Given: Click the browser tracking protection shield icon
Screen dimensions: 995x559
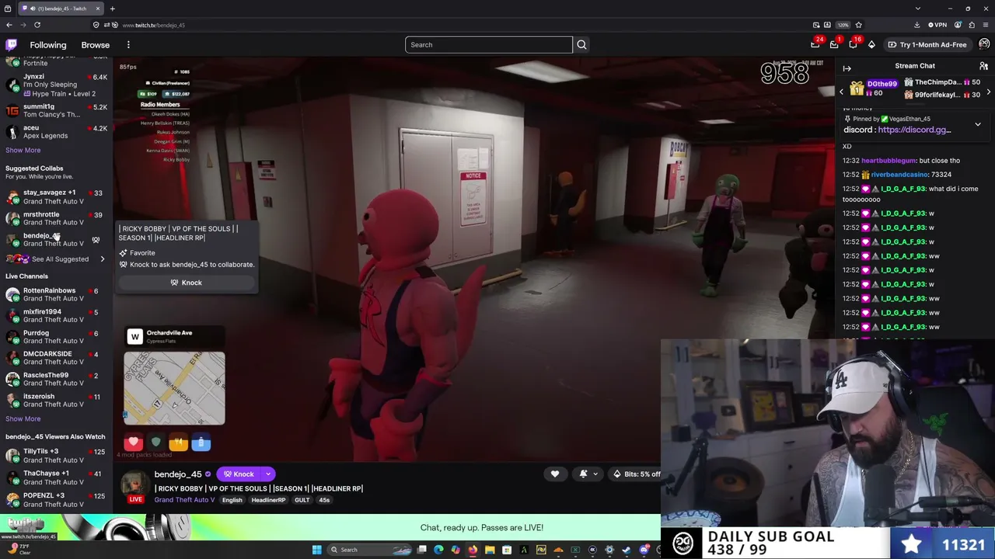Looking at the screenshot, I should [96, 25].
